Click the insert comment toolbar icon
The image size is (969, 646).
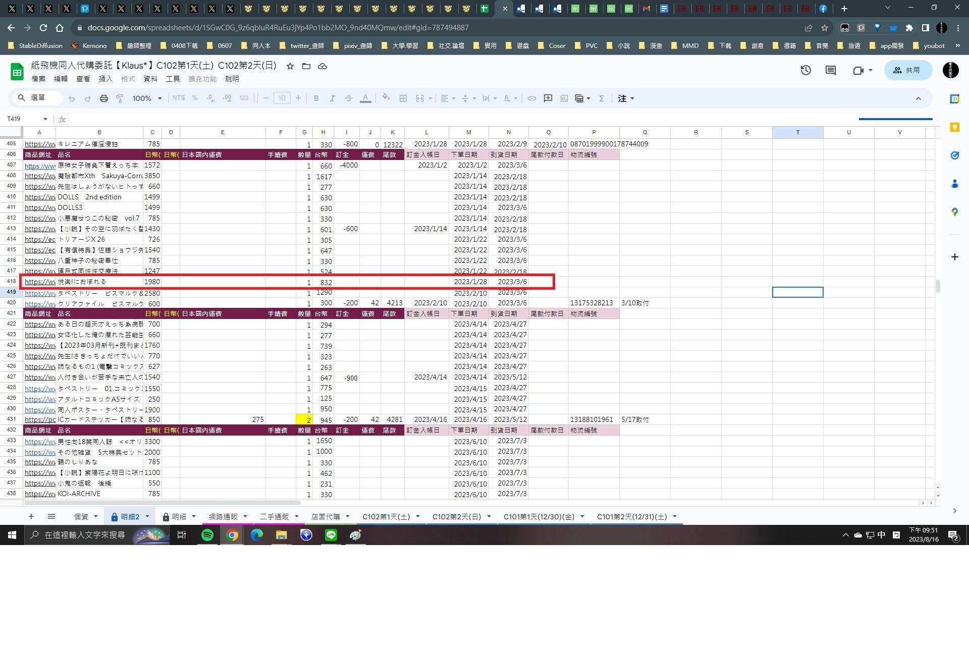(x=548, y=98)
